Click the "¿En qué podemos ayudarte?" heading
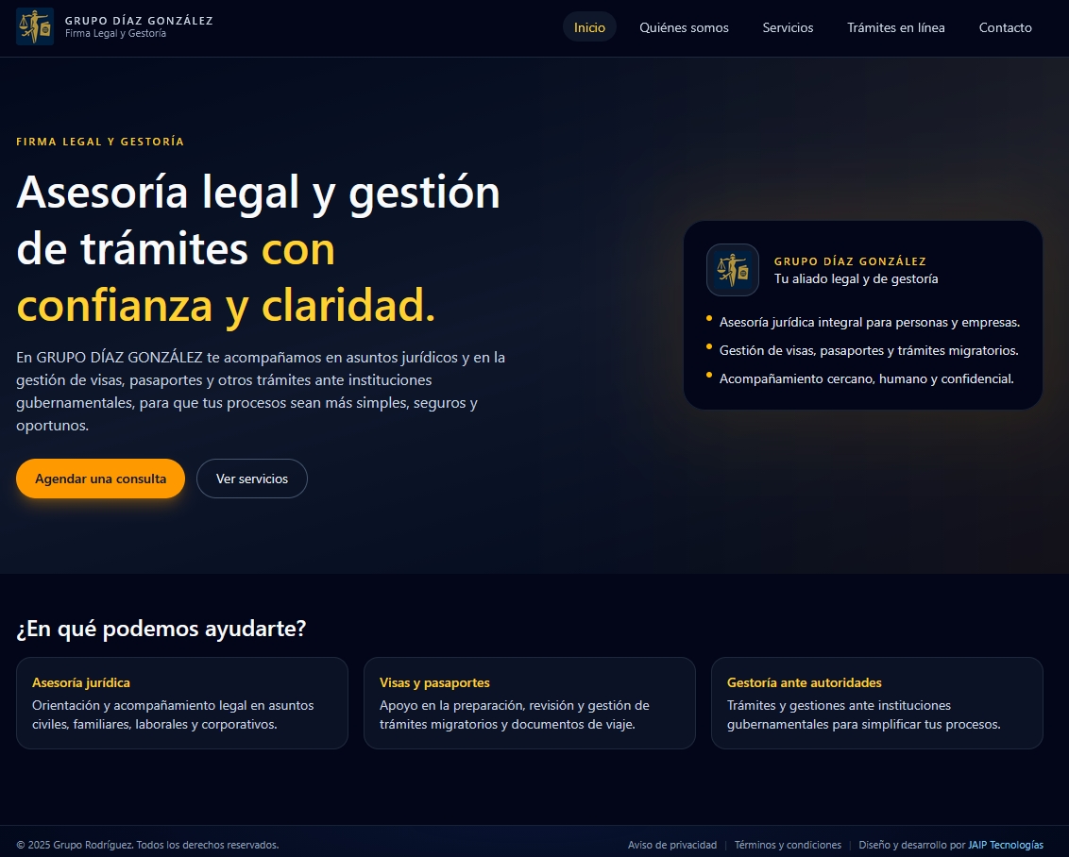This screenshot has width=1069, height=857. click(x=161, y=627)
